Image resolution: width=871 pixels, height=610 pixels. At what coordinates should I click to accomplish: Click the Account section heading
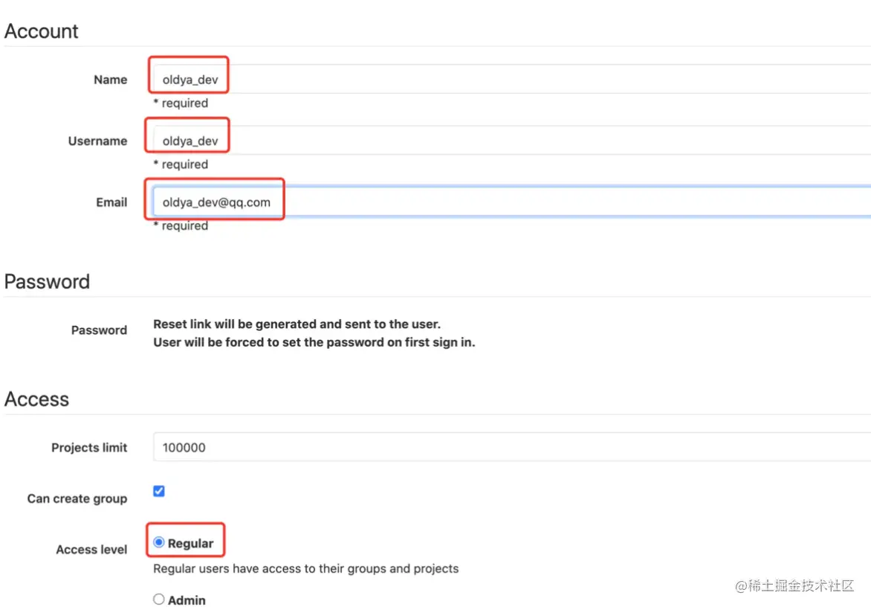coord(42,31)
